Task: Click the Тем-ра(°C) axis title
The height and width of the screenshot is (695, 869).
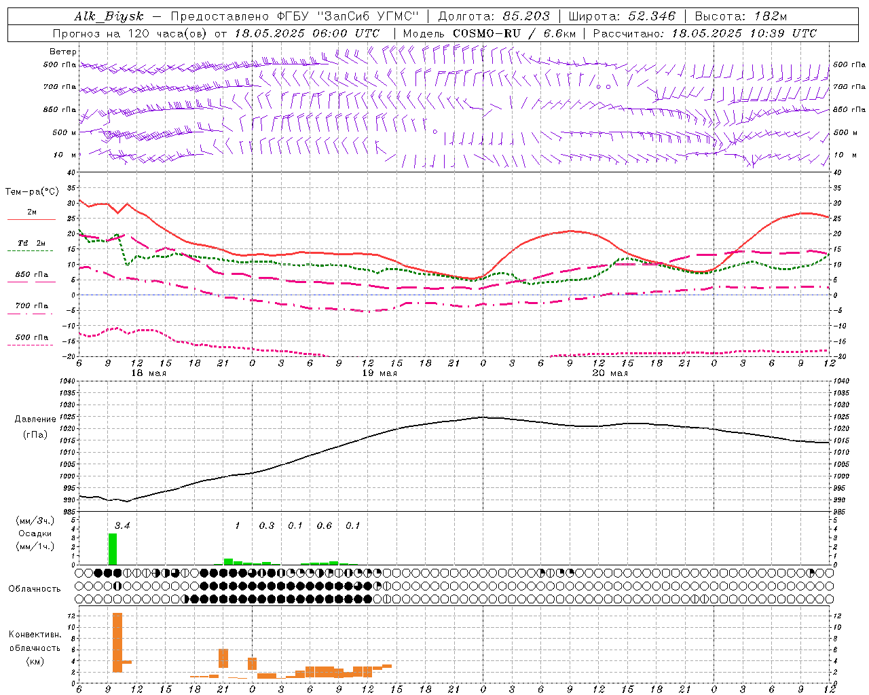Action: point(32,192)
